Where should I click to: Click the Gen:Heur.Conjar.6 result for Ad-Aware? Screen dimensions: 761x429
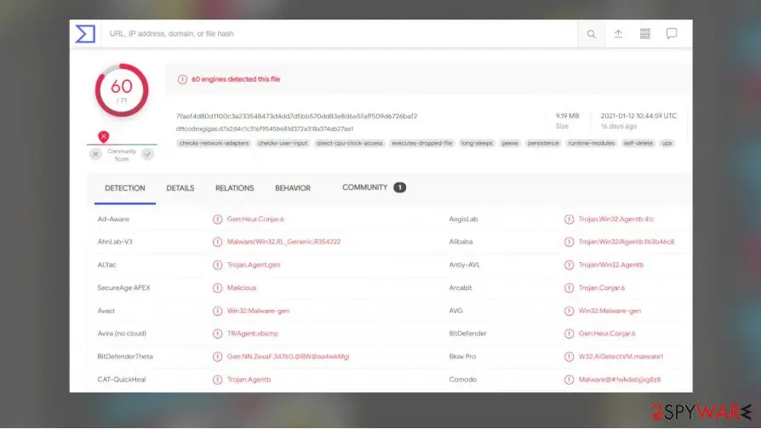(255, 220)
